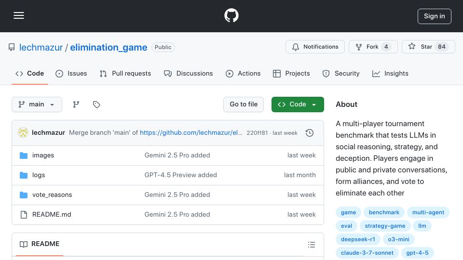Go to the GitHub homepage logo
The image size is (463, 260).
pos(231,15)
